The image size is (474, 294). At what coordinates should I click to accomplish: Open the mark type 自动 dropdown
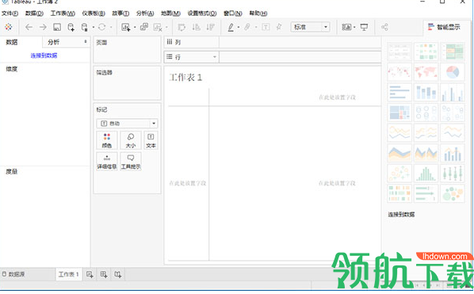tap(127, 124)
